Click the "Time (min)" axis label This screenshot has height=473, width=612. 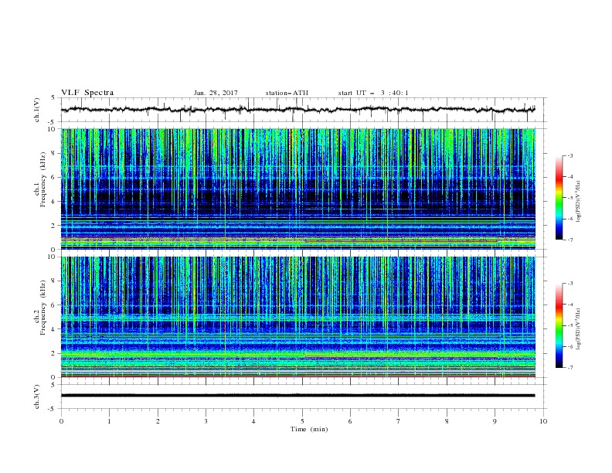(309, 429)
